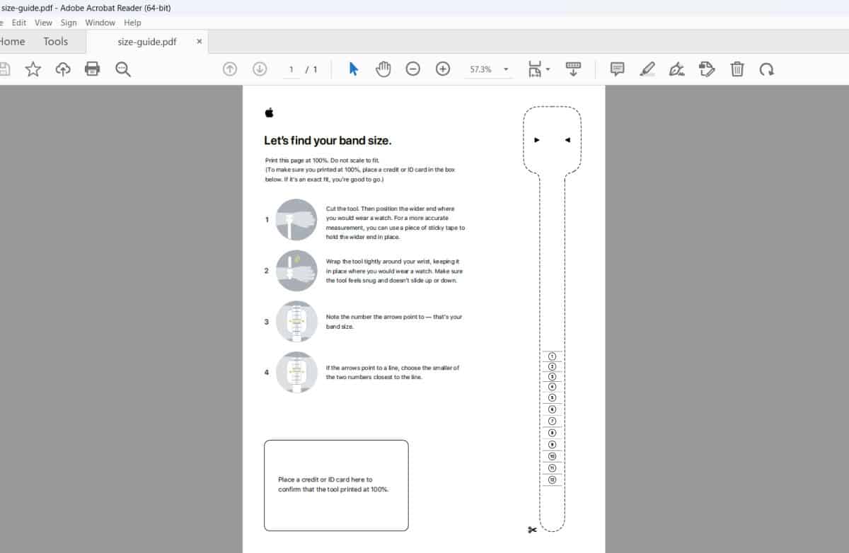Expand the page fit options dropdown

[x=548, y=69]
